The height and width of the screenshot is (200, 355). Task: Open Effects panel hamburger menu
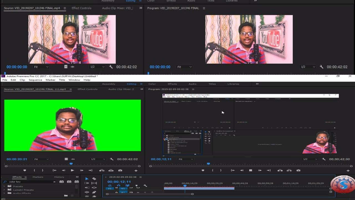click(x=26, y=177)
